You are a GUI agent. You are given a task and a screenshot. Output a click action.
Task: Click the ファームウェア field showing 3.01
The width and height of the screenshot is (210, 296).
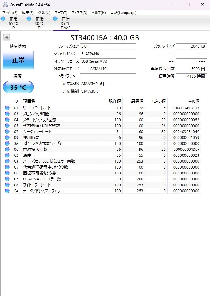(108, 46)
